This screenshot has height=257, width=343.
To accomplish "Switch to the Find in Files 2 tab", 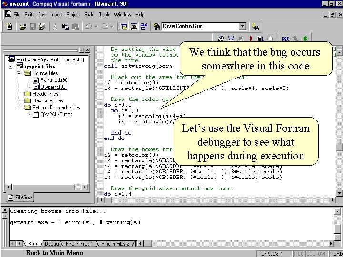I will (115, 244).
